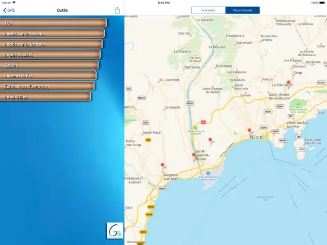Click the 6:02 PM clock in status bar
327x245 pixels.
coord(163,3)
